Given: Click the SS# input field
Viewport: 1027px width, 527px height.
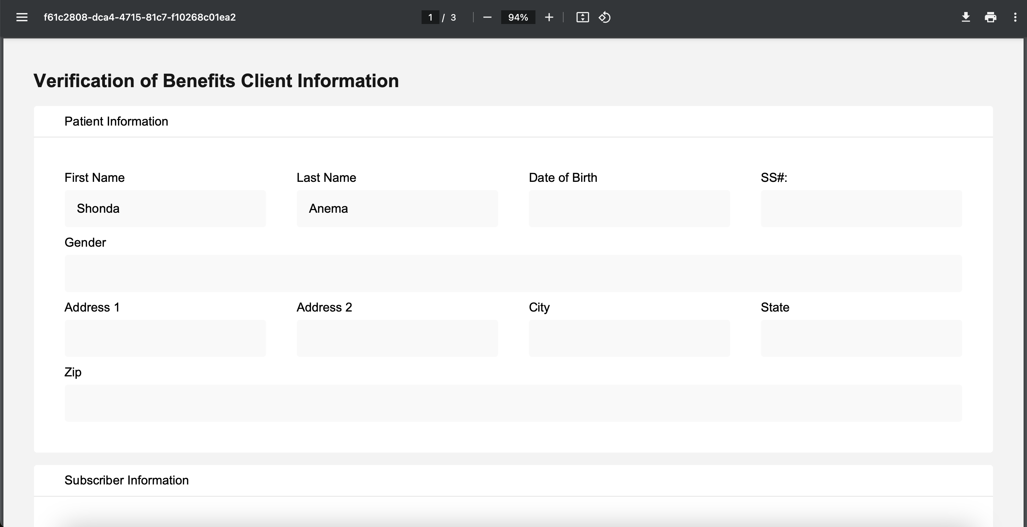Looking at the screenshot, I should pyautogui.click(x=861, y=209).
